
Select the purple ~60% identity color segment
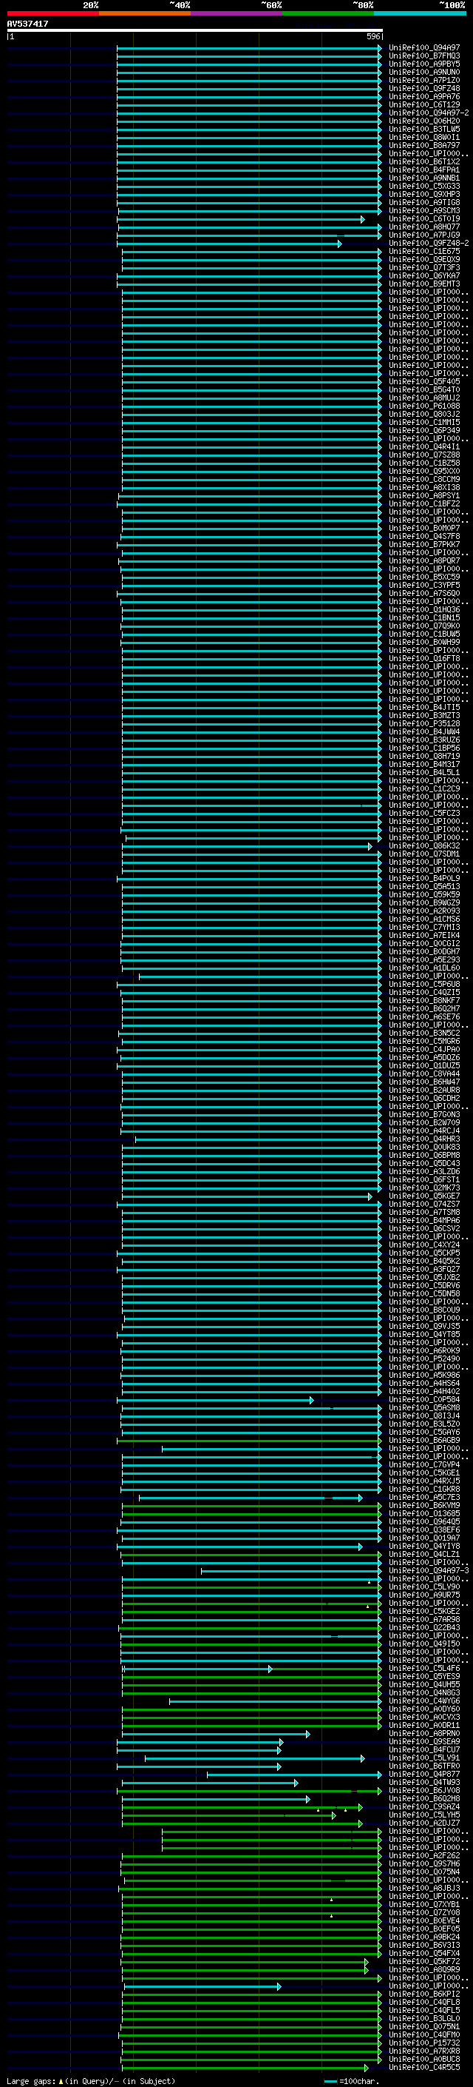(236, 13)
